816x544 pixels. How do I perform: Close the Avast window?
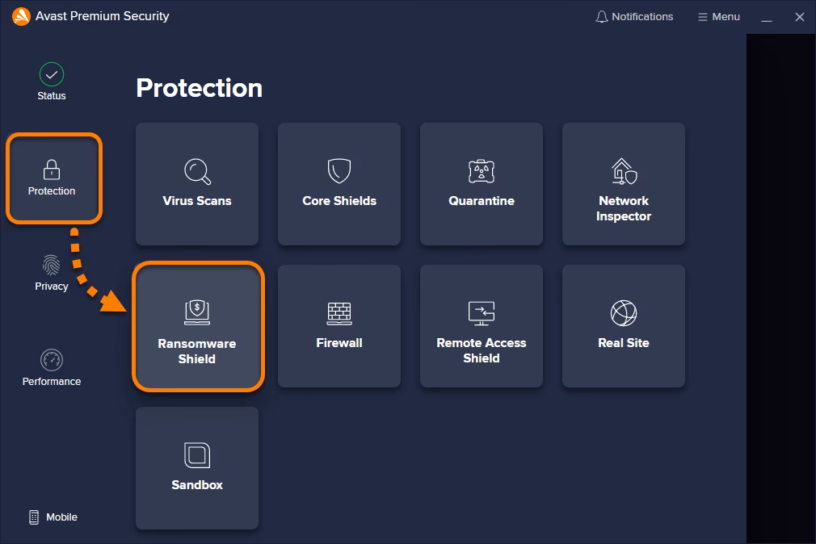pos(800,17)
